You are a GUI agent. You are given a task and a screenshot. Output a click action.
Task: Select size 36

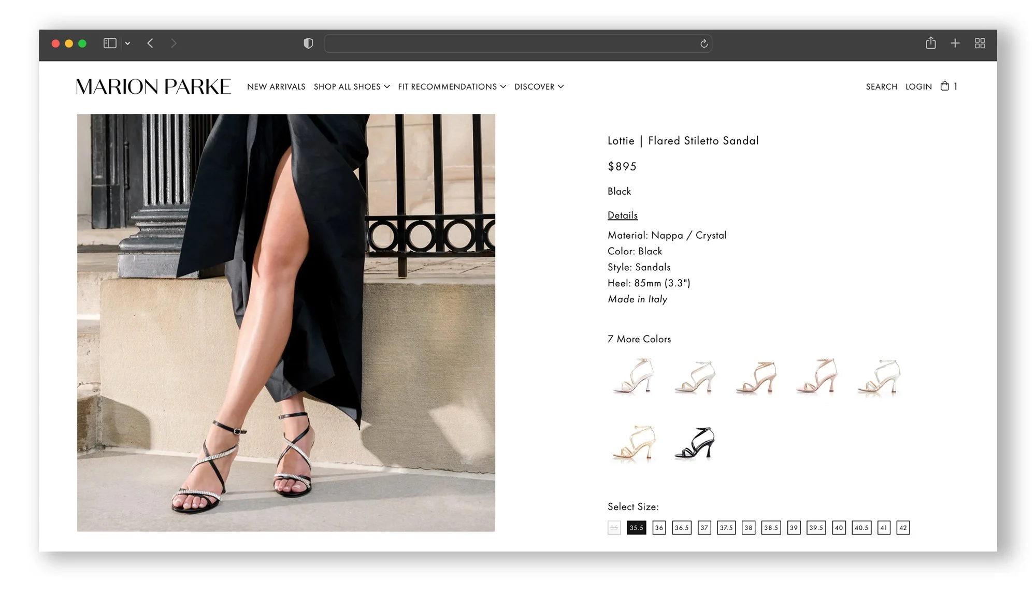pos(658,528)
